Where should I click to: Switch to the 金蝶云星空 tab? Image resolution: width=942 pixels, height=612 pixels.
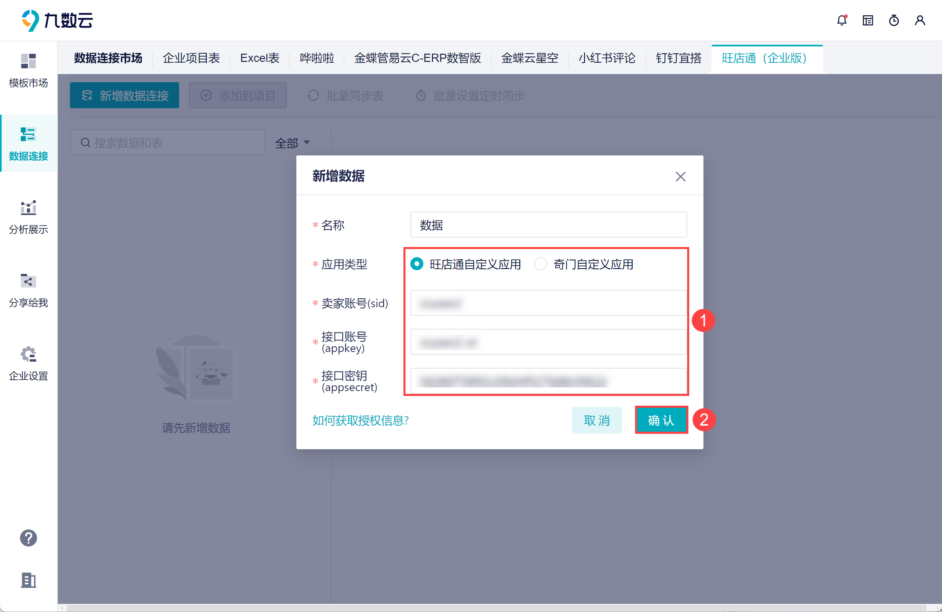click(530, 58)
